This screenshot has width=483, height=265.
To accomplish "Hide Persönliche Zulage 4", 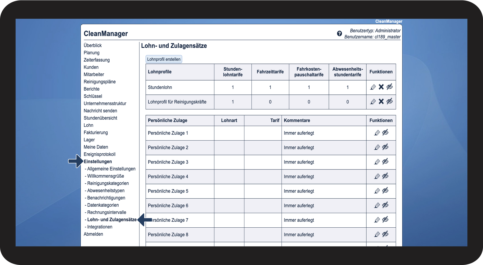I will (385, 176).
